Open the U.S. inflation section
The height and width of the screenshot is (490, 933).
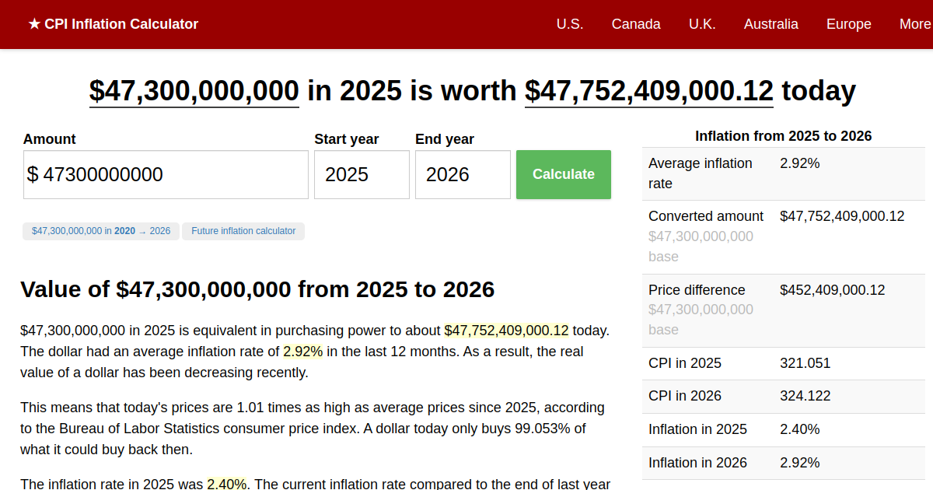coord(570,24)
